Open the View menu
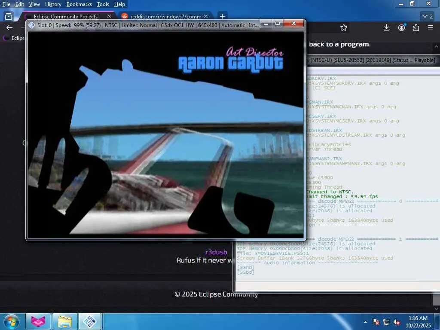440x330 pixels. pyautogui.click(x=34, y=4)
